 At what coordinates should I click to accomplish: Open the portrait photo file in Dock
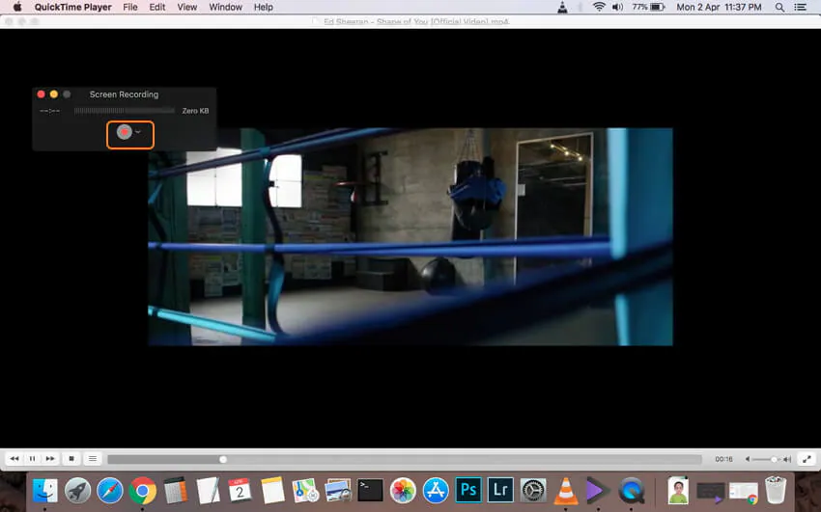[678, 491]
